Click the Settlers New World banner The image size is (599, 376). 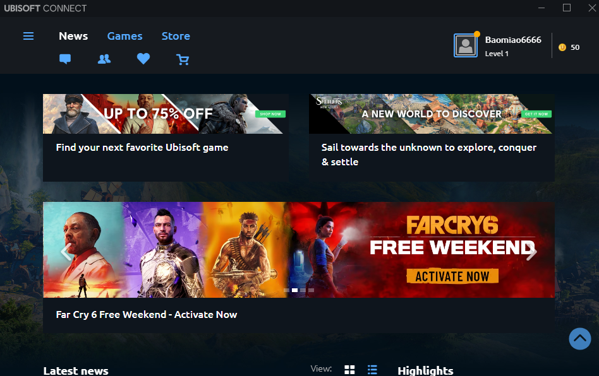[432, 114]
